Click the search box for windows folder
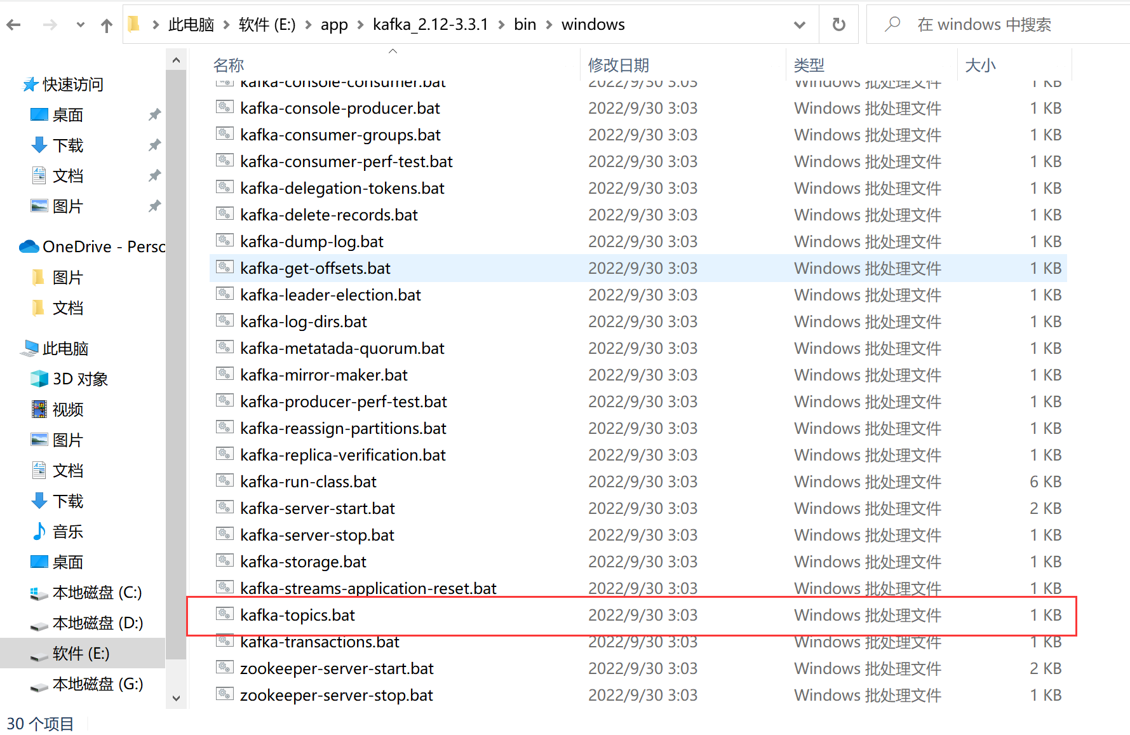The height and width of the screenshot is (735, 1130). tap(998, 25)
